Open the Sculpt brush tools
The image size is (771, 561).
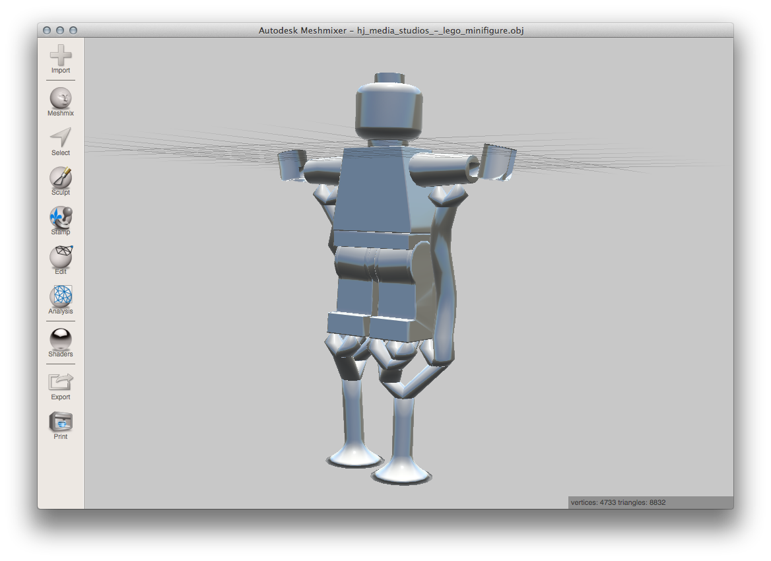tap(60, 178)
